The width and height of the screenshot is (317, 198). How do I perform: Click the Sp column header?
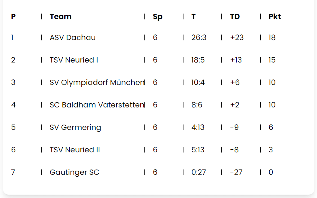pyautogui.click(x=158, y=17)
